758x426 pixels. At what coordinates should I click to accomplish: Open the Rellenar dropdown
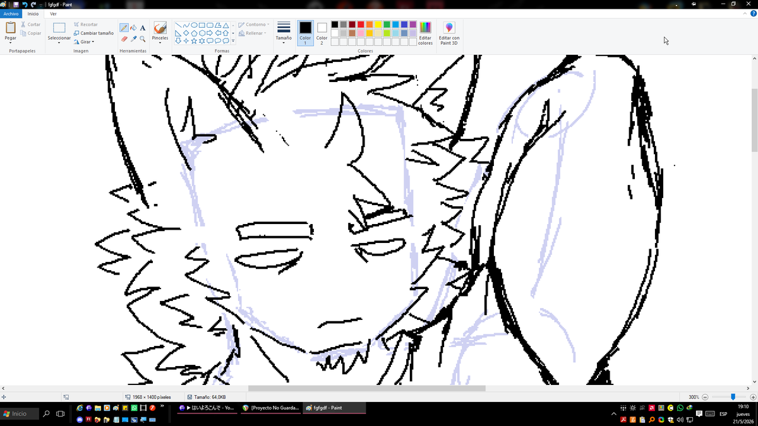253,33
